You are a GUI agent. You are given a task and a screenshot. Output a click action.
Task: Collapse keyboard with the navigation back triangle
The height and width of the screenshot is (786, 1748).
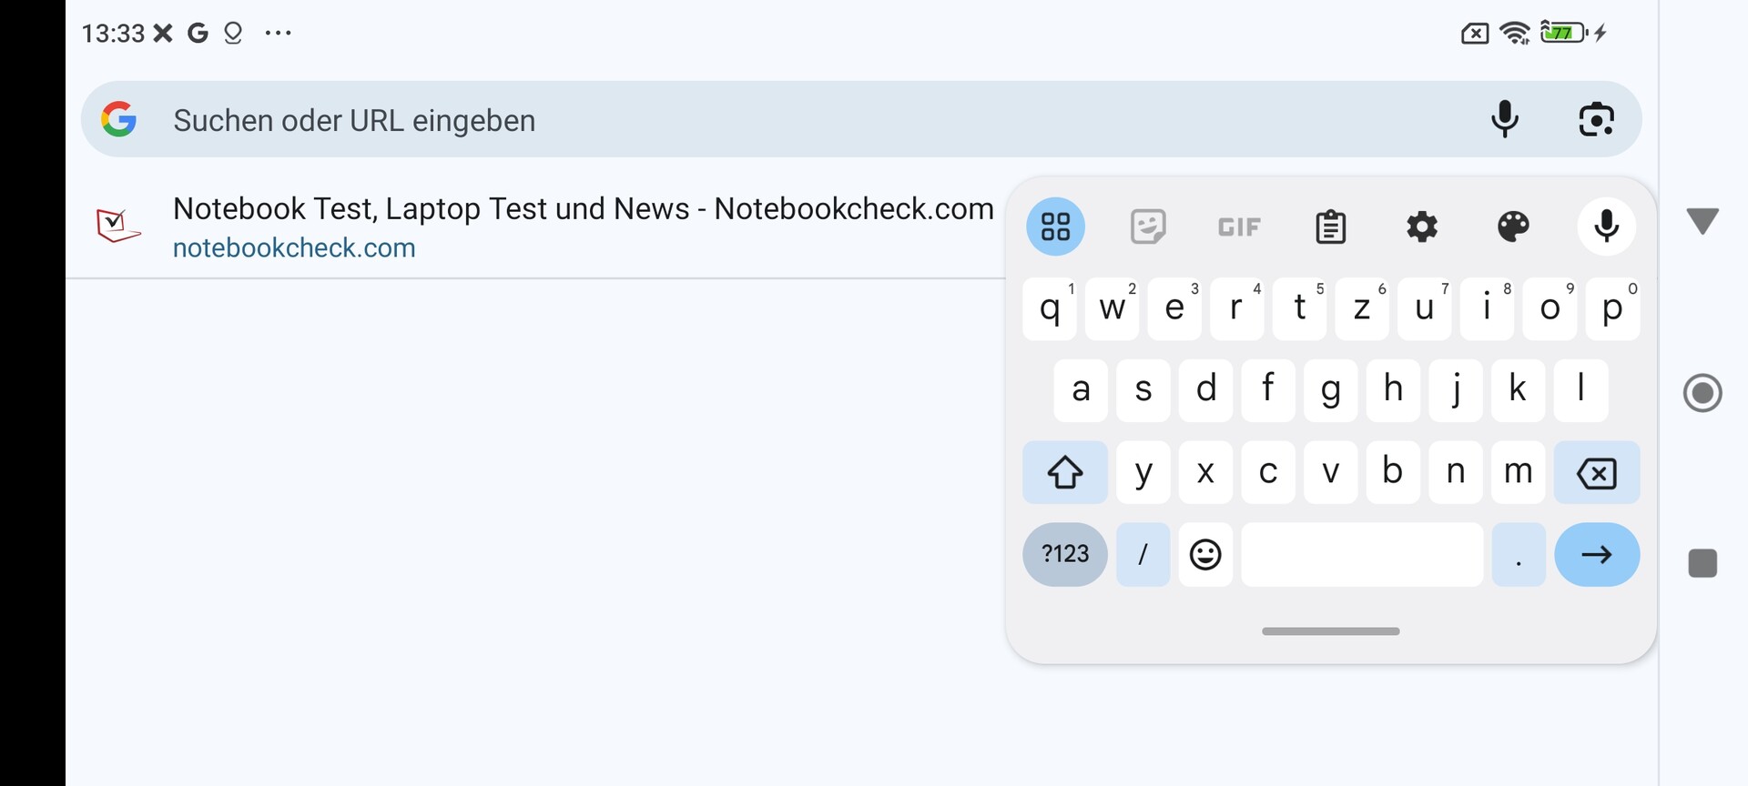pyautogui.click(x=1702, y=221)
